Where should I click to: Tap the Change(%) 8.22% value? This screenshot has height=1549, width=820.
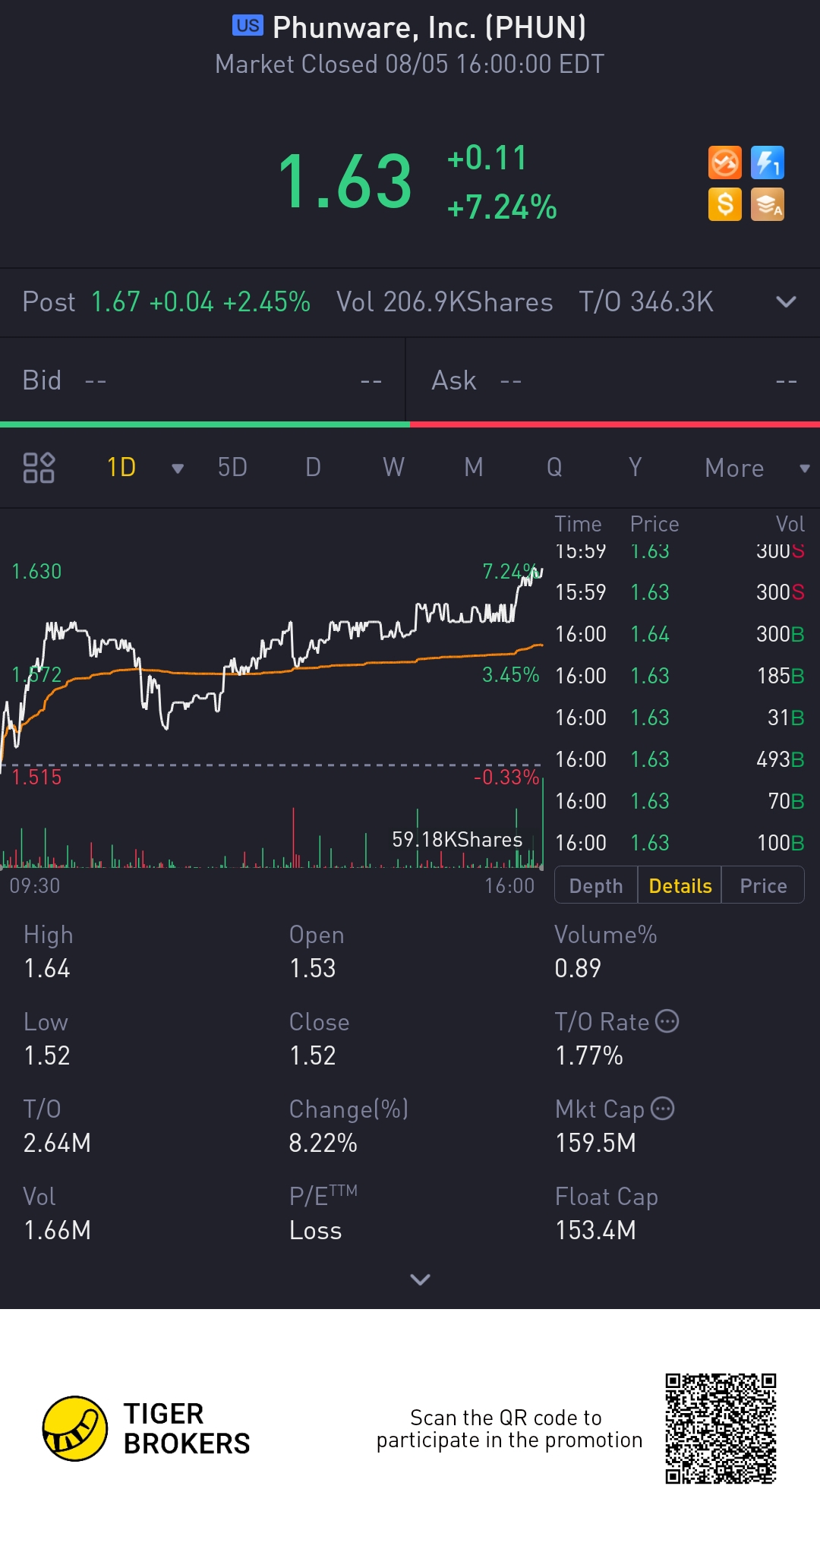pyautogui.click(x=323, y=1143)
